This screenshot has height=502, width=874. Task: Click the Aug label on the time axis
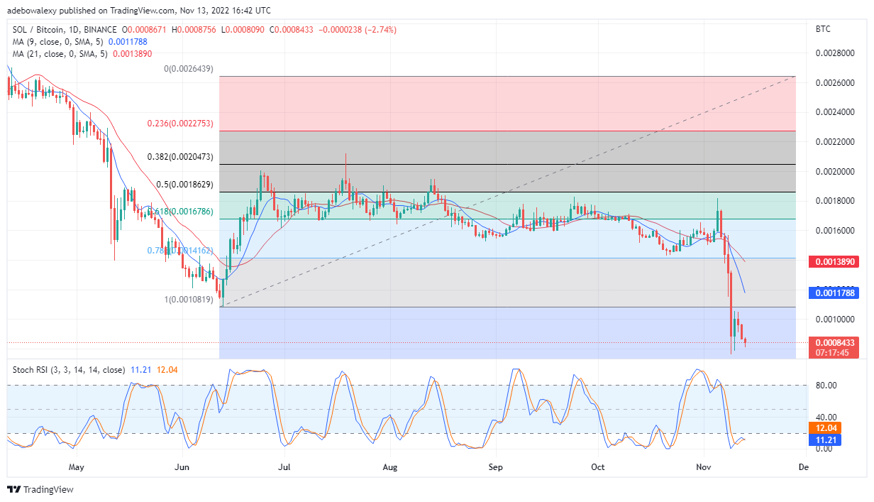389,467
